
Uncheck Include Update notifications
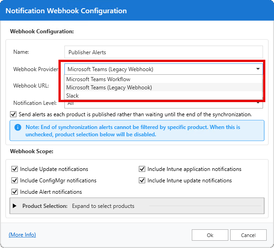coord(15,169)
